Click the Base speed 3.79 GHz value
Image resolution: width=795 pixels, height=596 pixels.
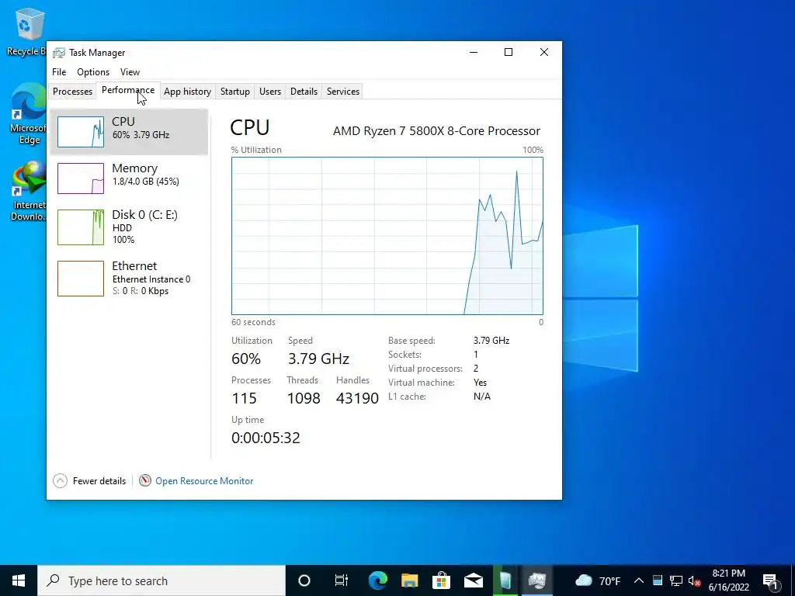[x=491, y=341]
